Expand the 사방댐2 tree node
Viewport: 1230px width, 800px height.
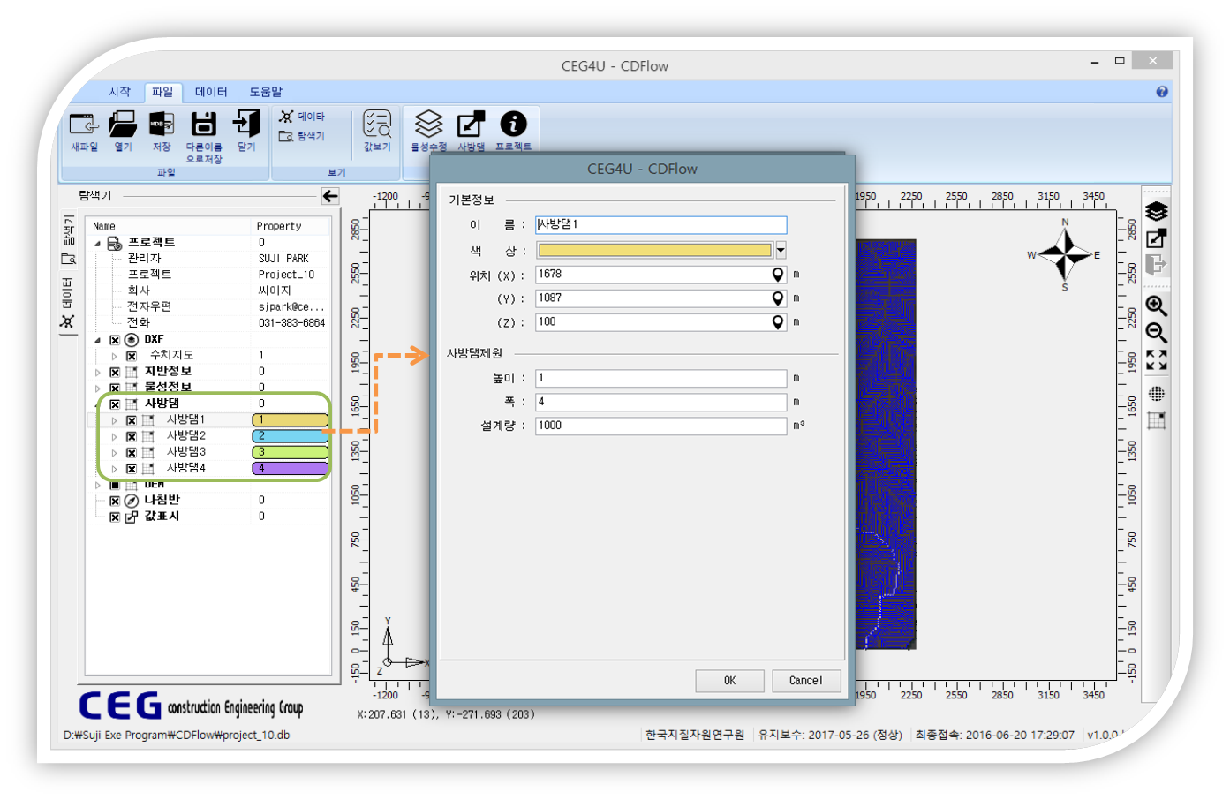(114, 436)
